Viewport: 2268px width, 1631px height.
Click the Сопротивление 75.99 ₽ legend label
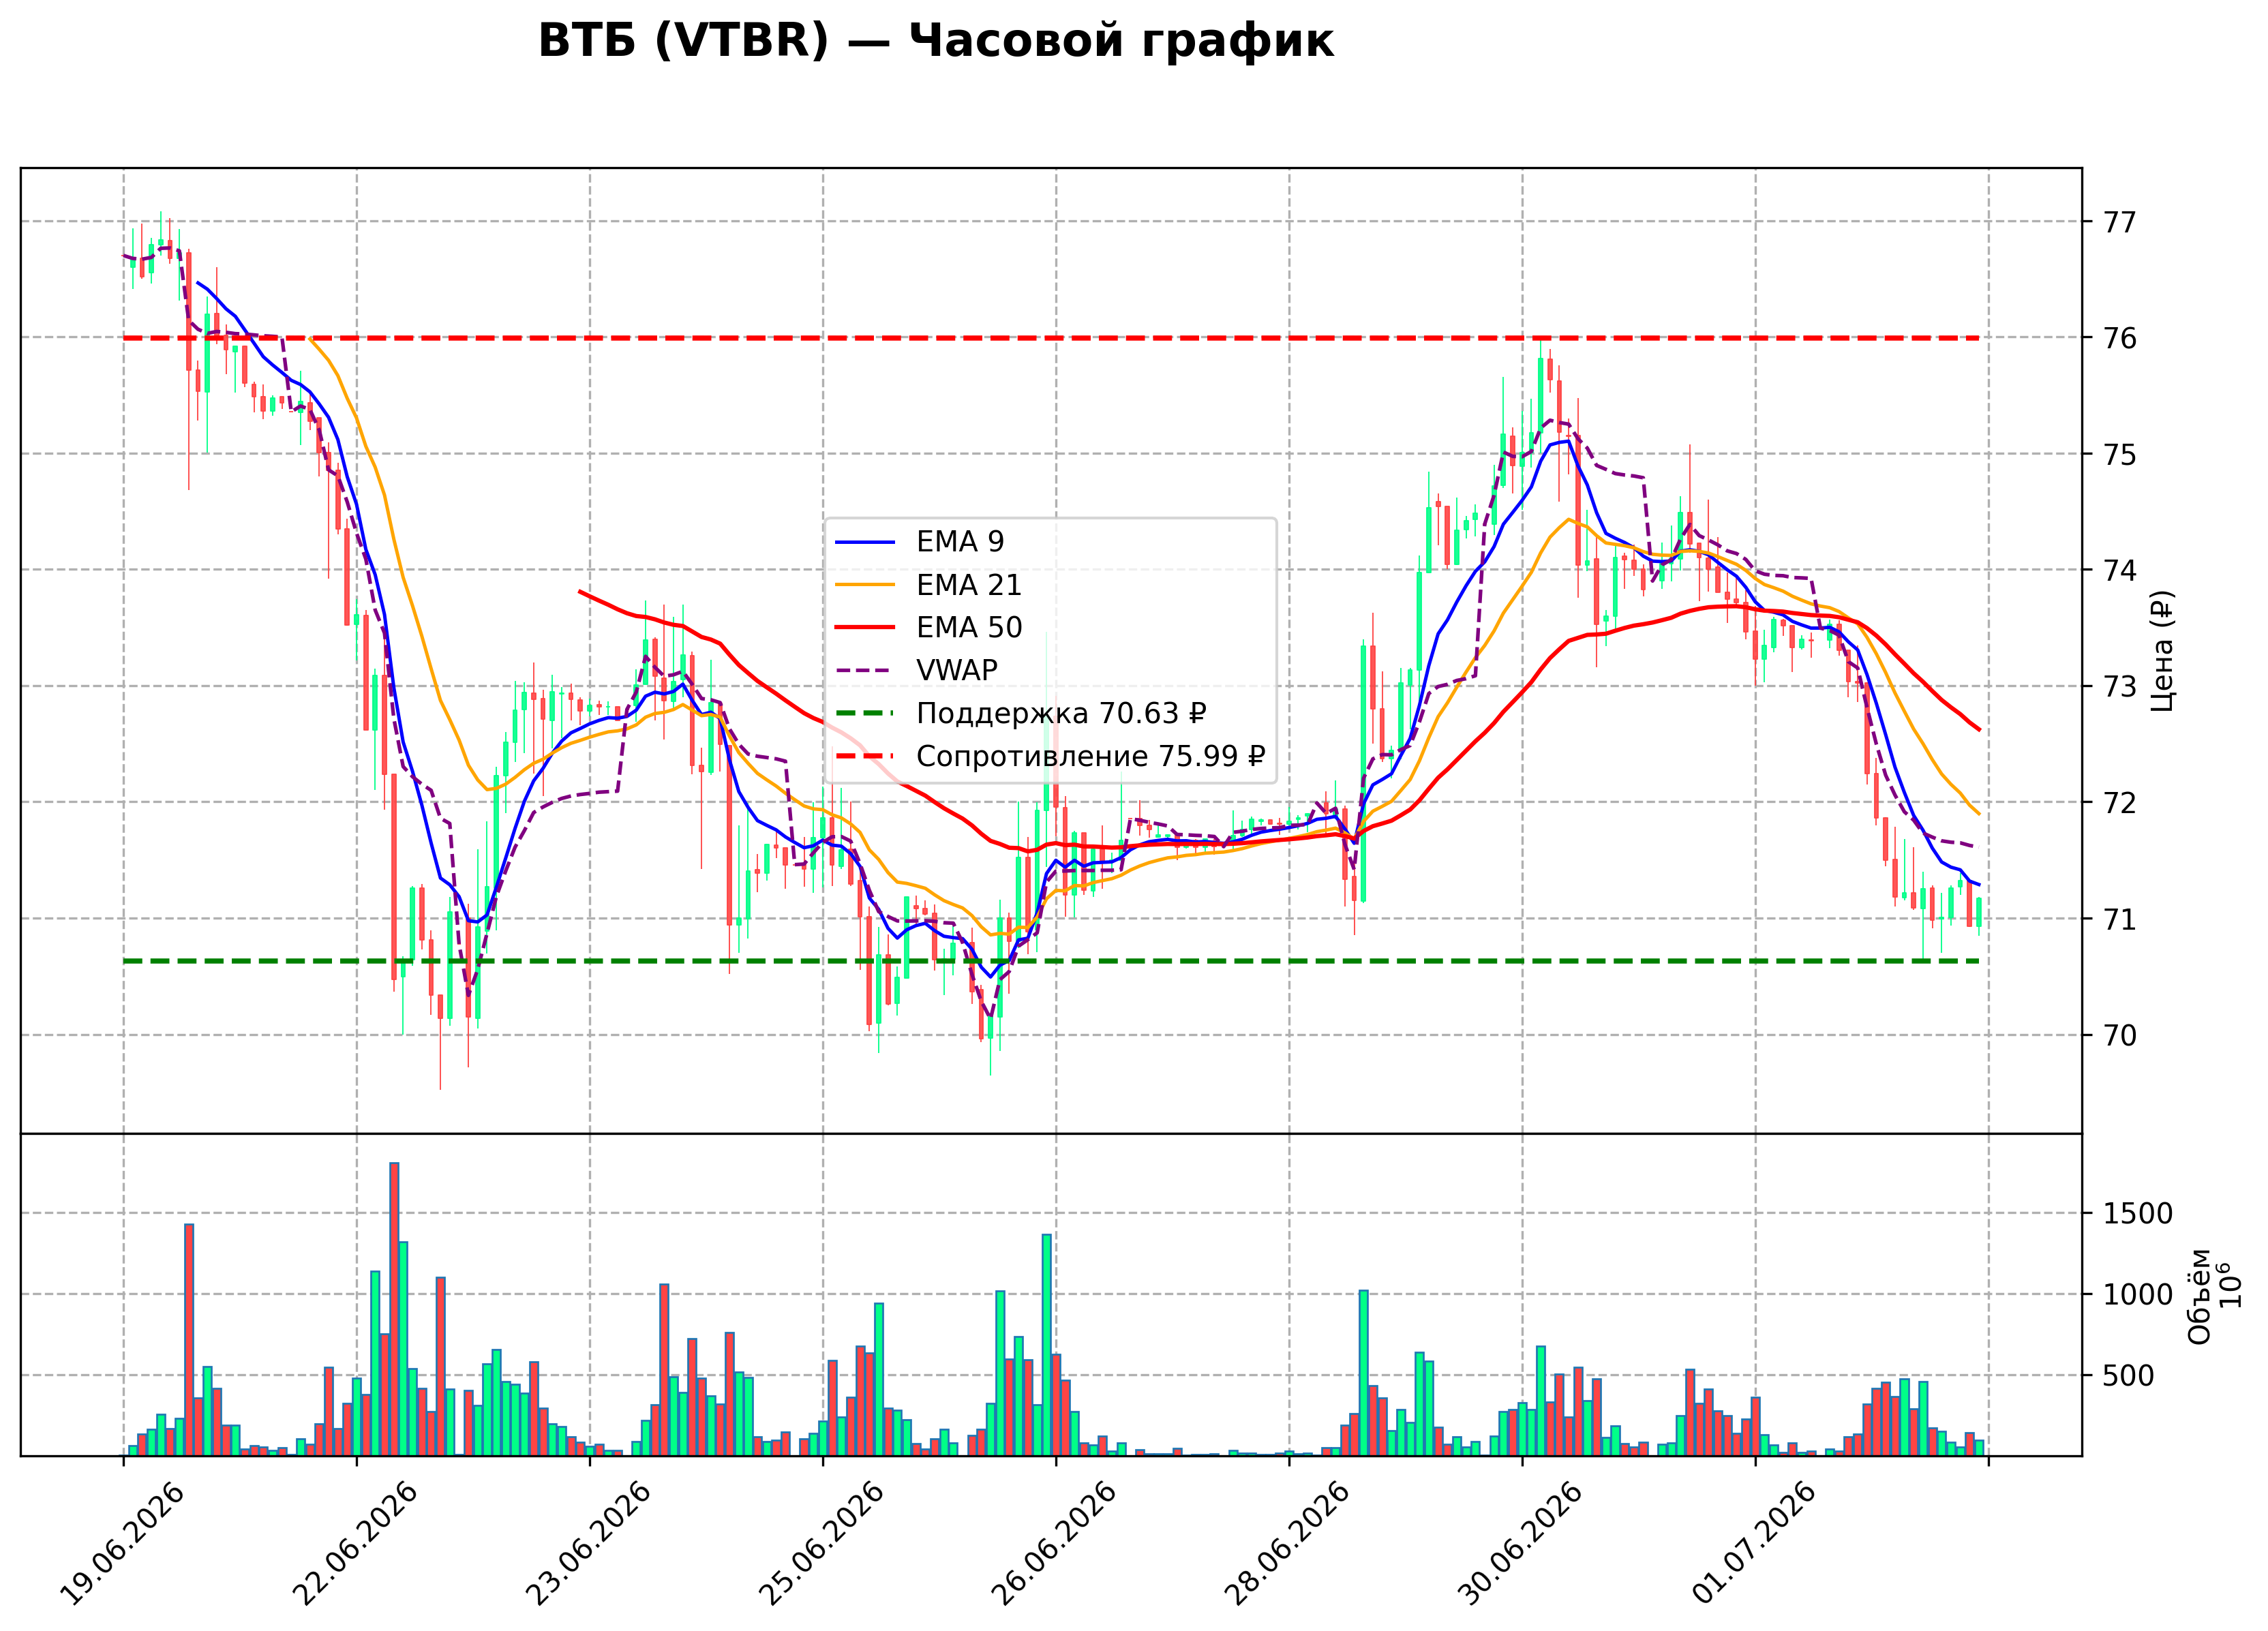1091,757
